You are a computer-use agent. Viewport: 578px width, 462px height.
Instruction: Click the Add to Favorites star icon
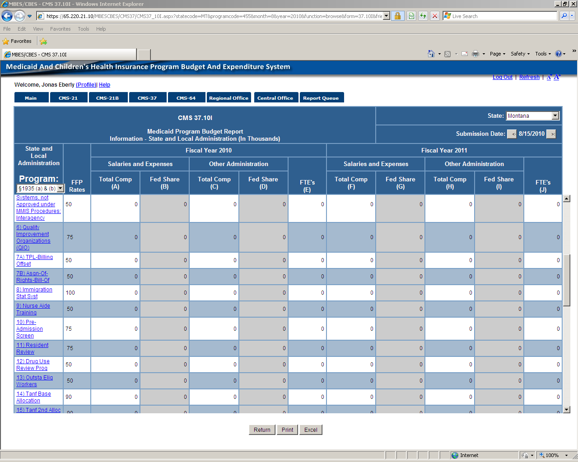[43, 42]
